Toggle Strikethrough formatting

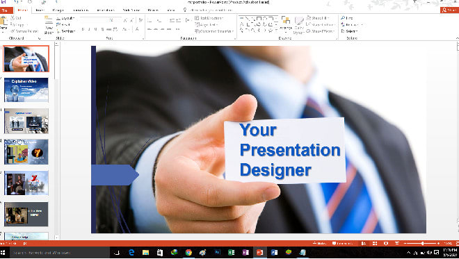[108, 29]
